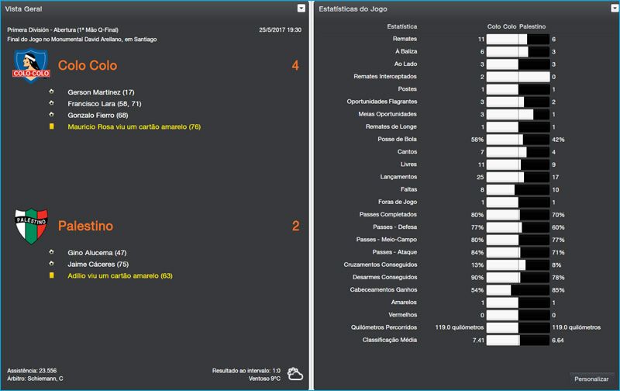Click the goal icon beside Gerson Martínez

pyautogui.click(x=52, y=92)
